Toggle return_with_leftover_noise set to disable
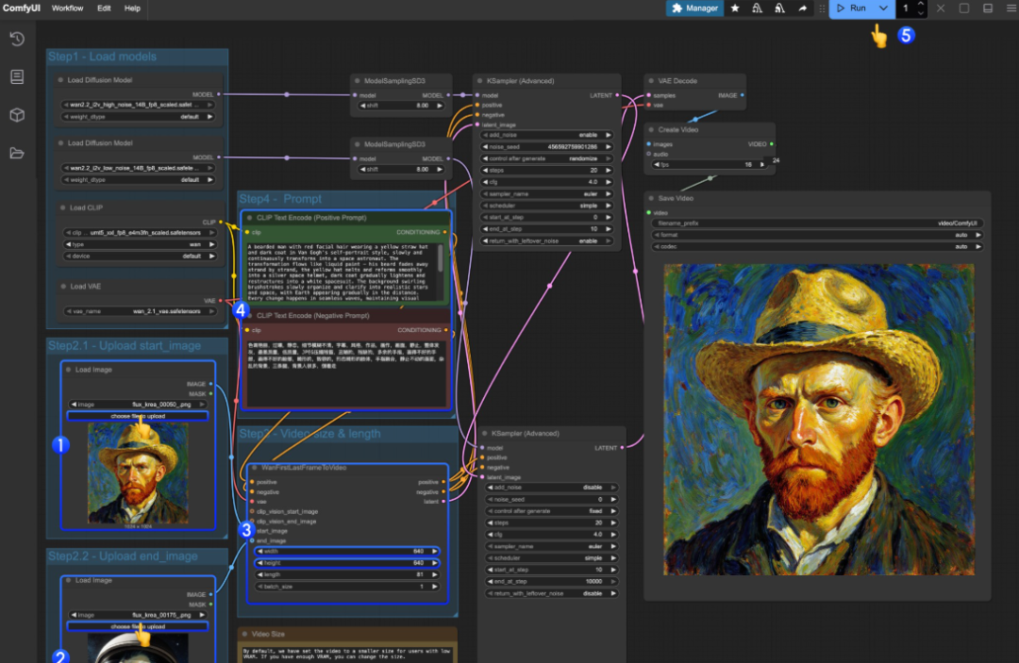Screen dimensions: 1019x663 [x=552, y=593]
